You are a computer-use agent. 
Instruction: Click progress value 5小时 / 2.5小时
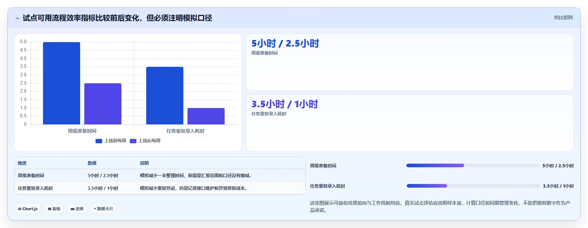point(558,166)
